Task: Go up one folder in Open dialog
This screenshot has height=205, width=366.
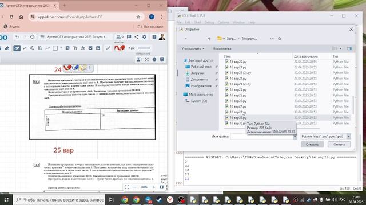Action: point(209,39)
